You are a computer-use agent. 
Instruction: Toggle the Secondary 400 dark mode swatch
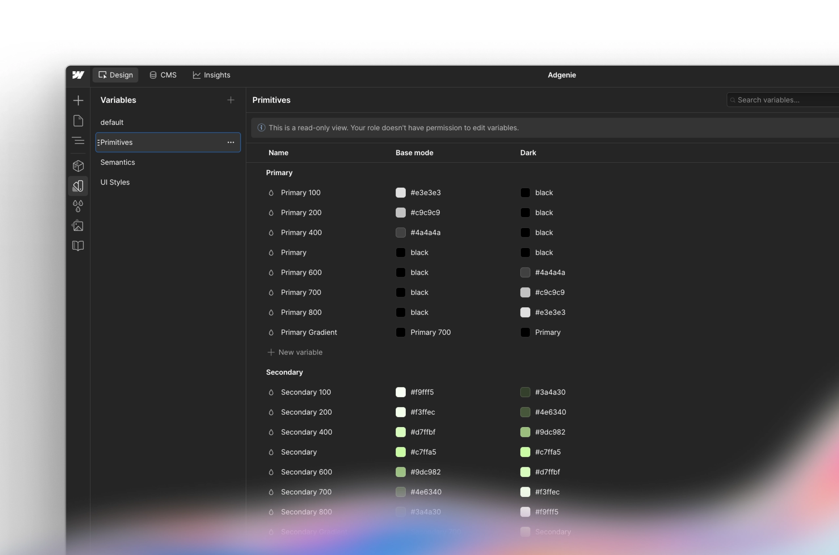525,432
